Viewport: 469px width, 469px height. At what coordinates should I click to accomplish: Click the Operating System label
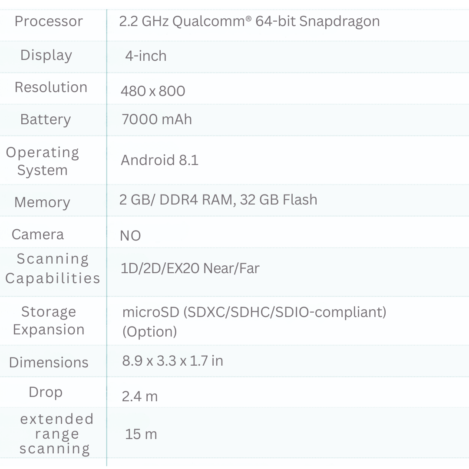click(43, 161)
